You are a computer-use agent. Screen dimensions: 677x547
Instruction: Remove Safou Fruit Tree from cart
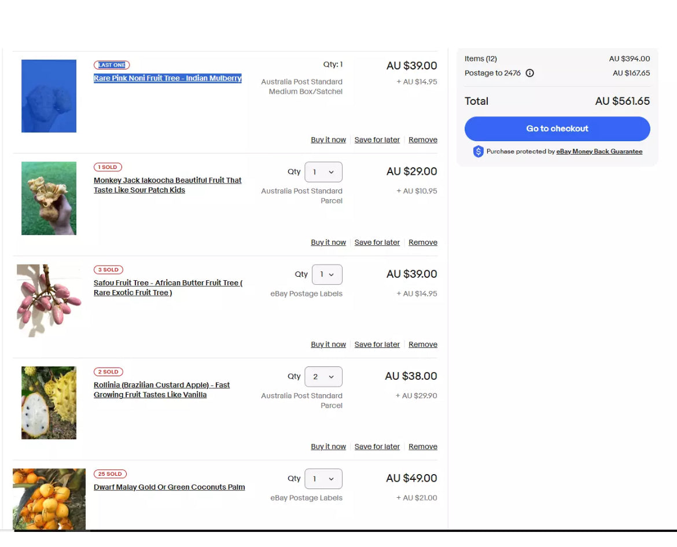[423, 344]
